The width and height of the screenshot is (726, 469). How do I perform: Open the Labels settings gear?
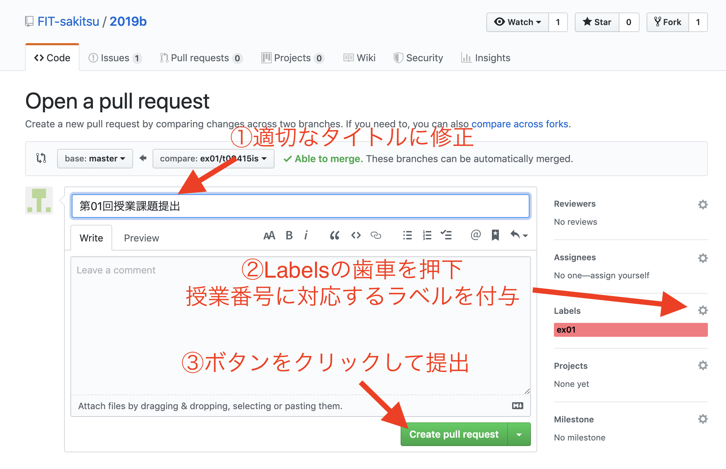(x=703, y=310)
